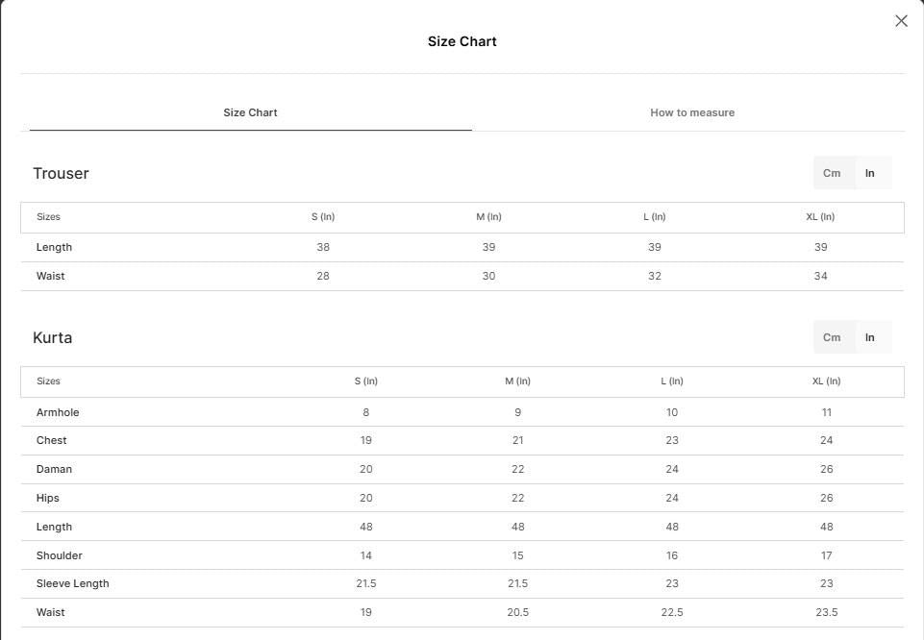The height and width of the screenshot is (640, 924).
Task: Click the Kurta section heading
Action: point(53,337)
